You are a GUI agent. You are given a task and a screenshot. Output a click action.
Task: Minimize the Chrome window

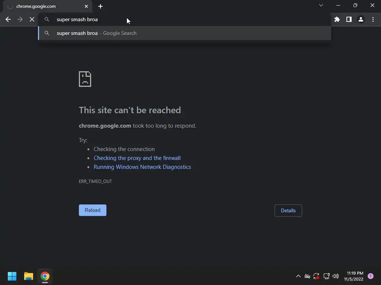pyautogui.click(x=338, y=5)
